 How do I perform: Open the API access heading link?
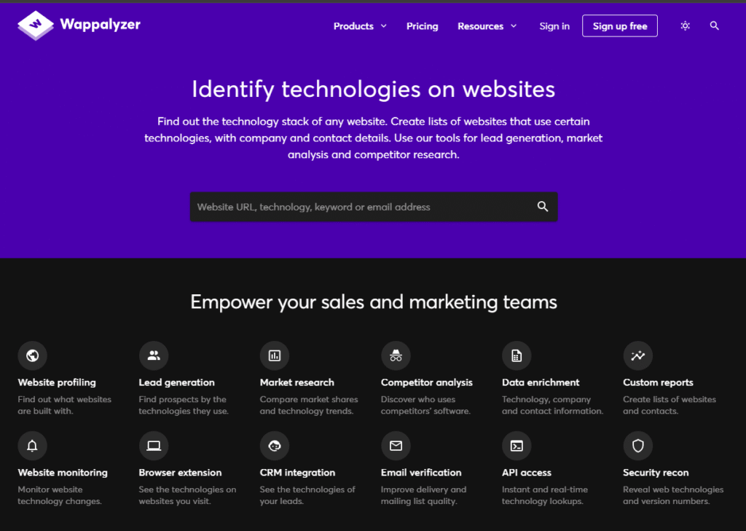pos(527,473)
